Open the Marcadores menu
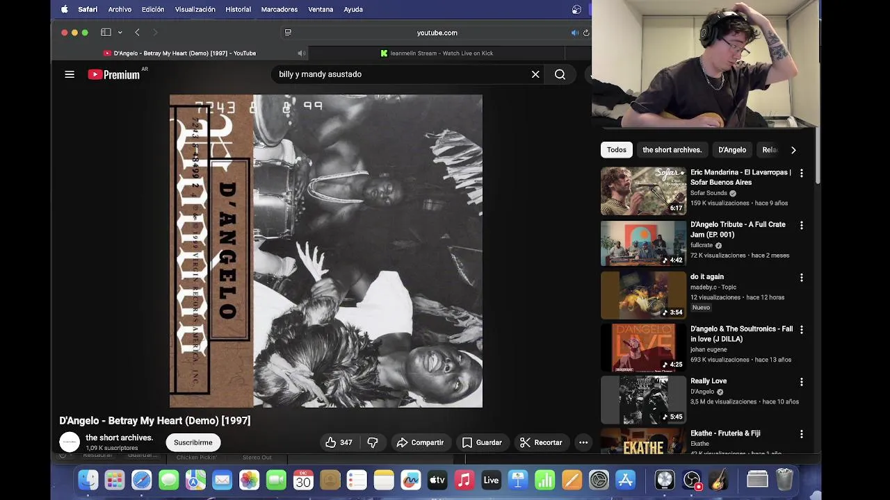Screen dimensions: 890x500 [280, 10]
